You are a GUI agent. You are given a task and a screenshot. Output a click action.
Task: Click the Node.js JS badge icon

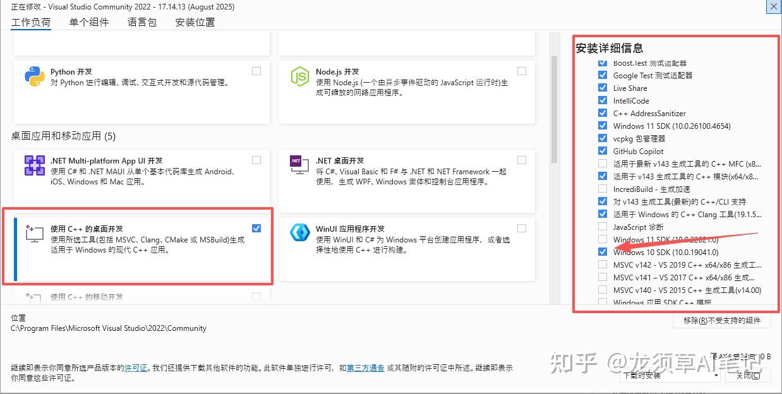click(299, 77)
